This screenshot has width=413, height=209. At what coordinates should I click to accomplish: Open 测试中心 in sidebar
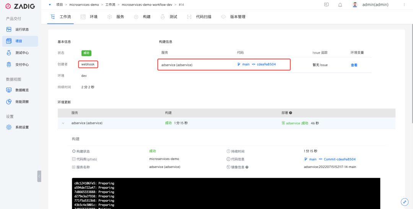20,53
